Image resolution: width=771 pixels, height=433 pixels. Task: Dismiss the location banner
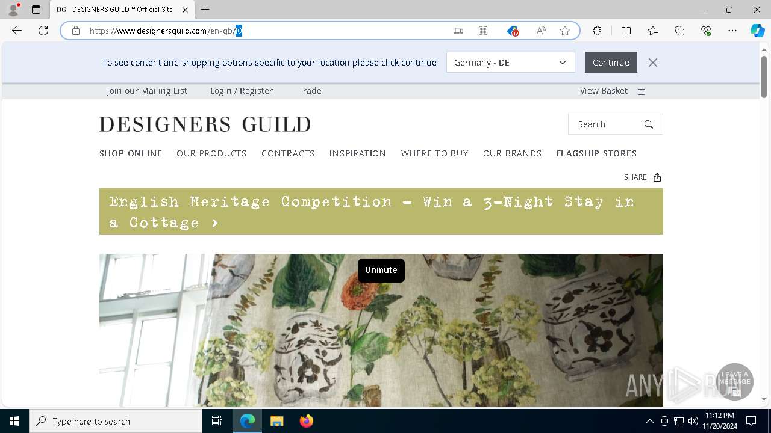click(653, 63)
